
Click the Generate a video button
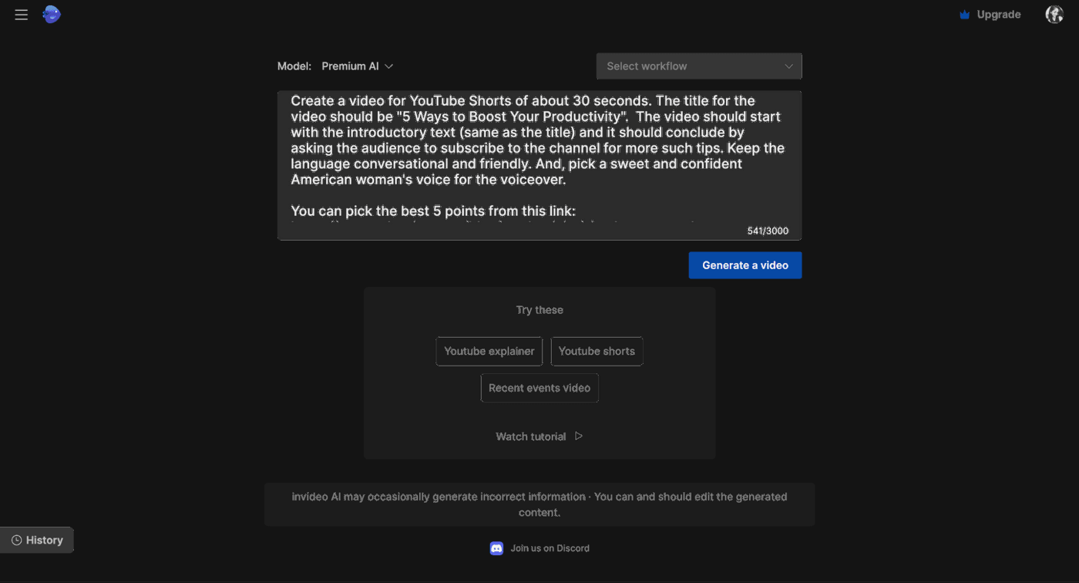(x=745, y=265)
